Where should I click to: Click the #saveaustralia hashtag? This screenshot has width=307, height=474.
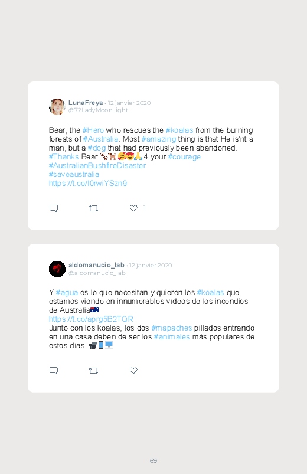pos(74,175)
